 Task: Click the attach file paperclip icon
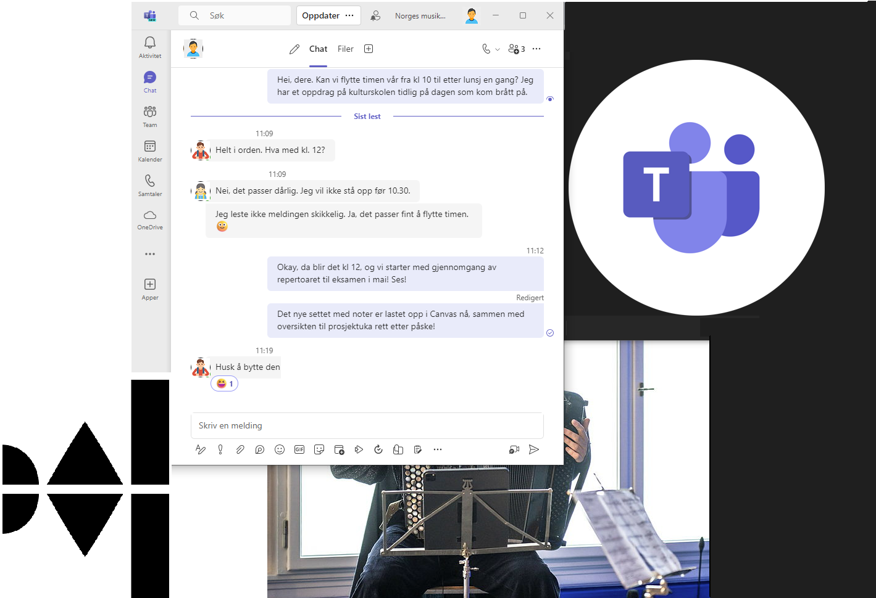(240, 449)
